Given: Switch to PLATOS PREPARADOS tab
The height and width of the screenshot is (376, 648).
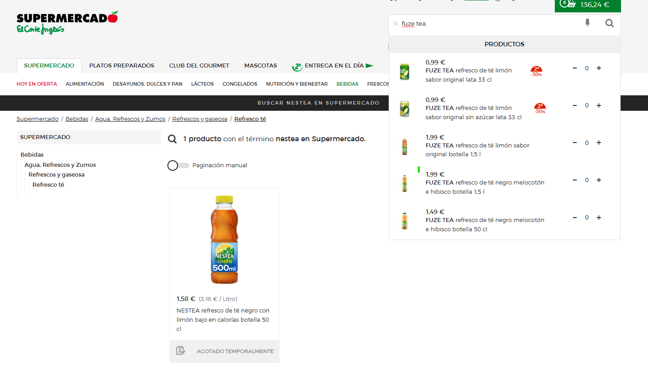Looking at the screenshot, I should pyautogui.click(x=121, y=66).
